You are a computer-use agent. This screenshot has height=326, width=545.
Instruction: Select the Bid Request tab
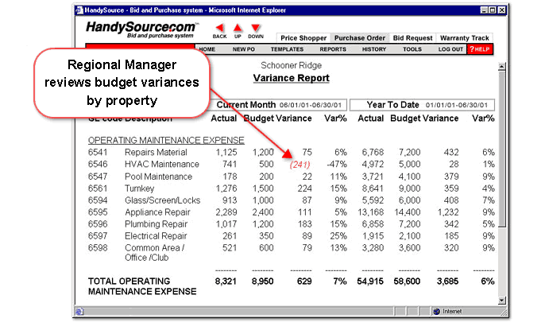pos(412,38)
